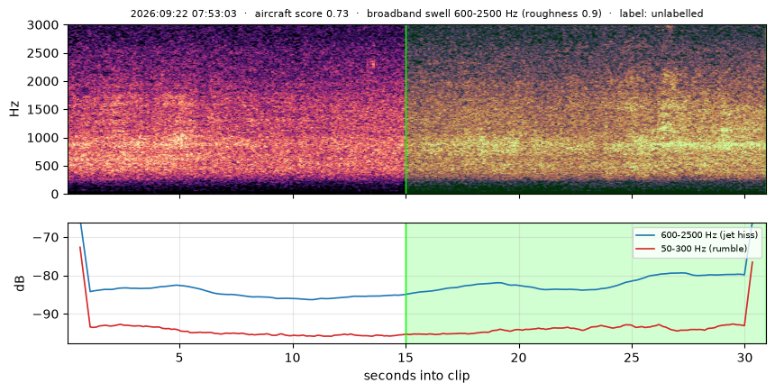Click 'broadband swell 600-2500 Hz' title text
Screen dimensions: 775x392
click(x=444, y=14)
